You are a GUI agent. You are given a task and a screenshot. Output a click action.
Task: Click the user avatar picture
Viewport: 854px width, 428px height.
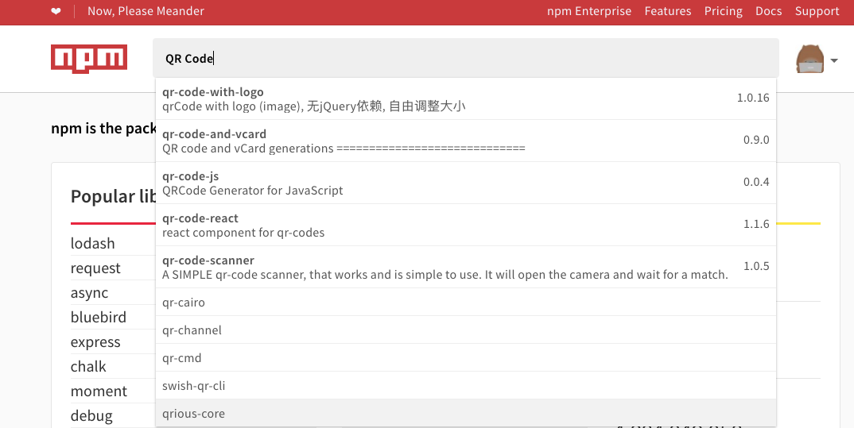click(x=809, y=60)
